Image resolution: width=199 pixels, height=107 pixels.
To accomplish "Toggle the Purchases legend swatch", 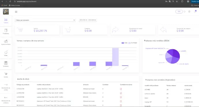I will pyautogui.click(x=129, y=43).
